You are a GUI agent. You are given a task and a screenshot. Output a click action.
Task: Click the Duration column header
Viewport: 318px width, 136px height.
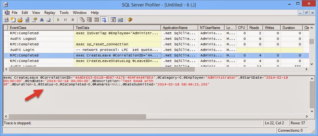pyautogui.click(x=292, y=28)
